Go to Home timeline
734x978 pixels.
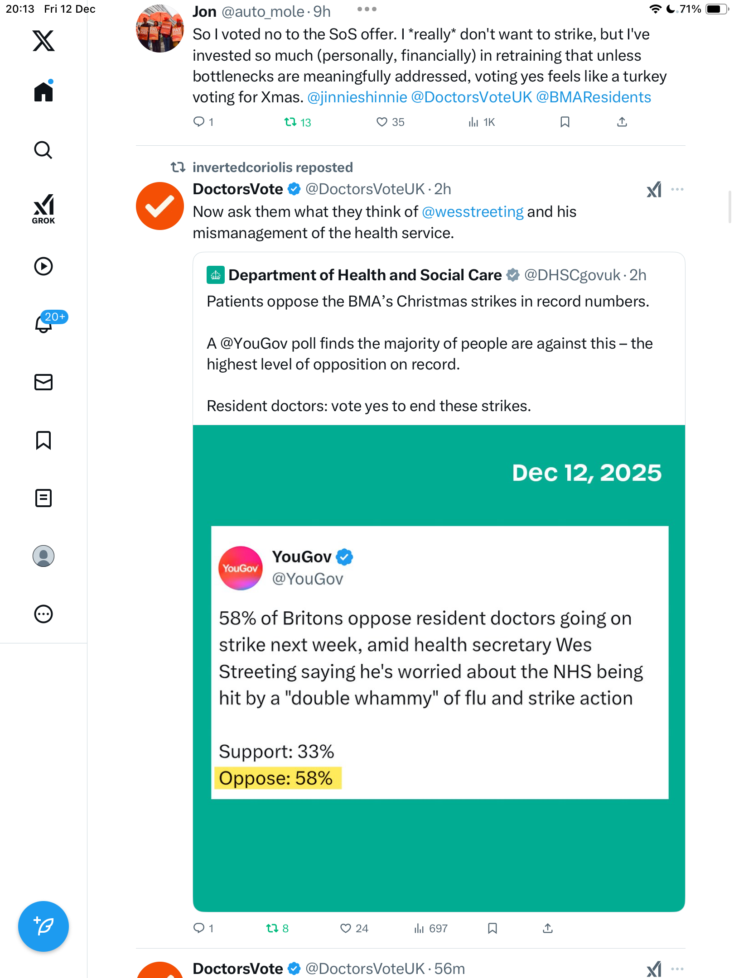pyautogui.click(x=43, y=92)
